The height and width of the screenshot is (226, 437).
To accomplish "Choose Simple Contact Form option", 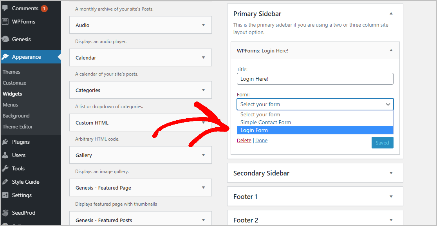I will click(315, 122).
